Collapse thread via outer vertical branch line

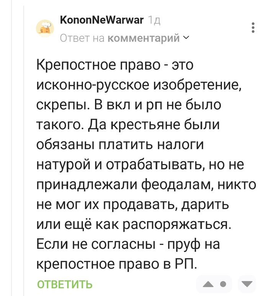(x=12, y=148)
